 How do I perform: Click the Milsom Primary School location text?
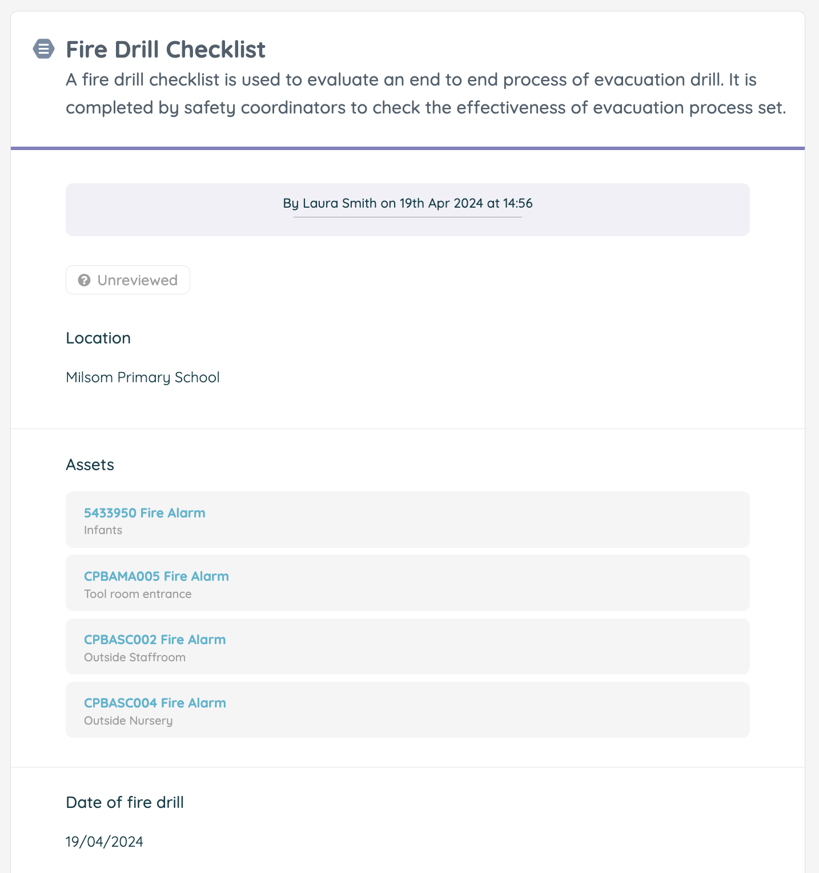tap(143, 378)
